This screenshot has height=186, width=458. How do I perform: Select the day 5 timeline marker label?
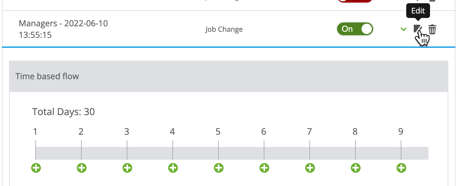tap(218, 131)
